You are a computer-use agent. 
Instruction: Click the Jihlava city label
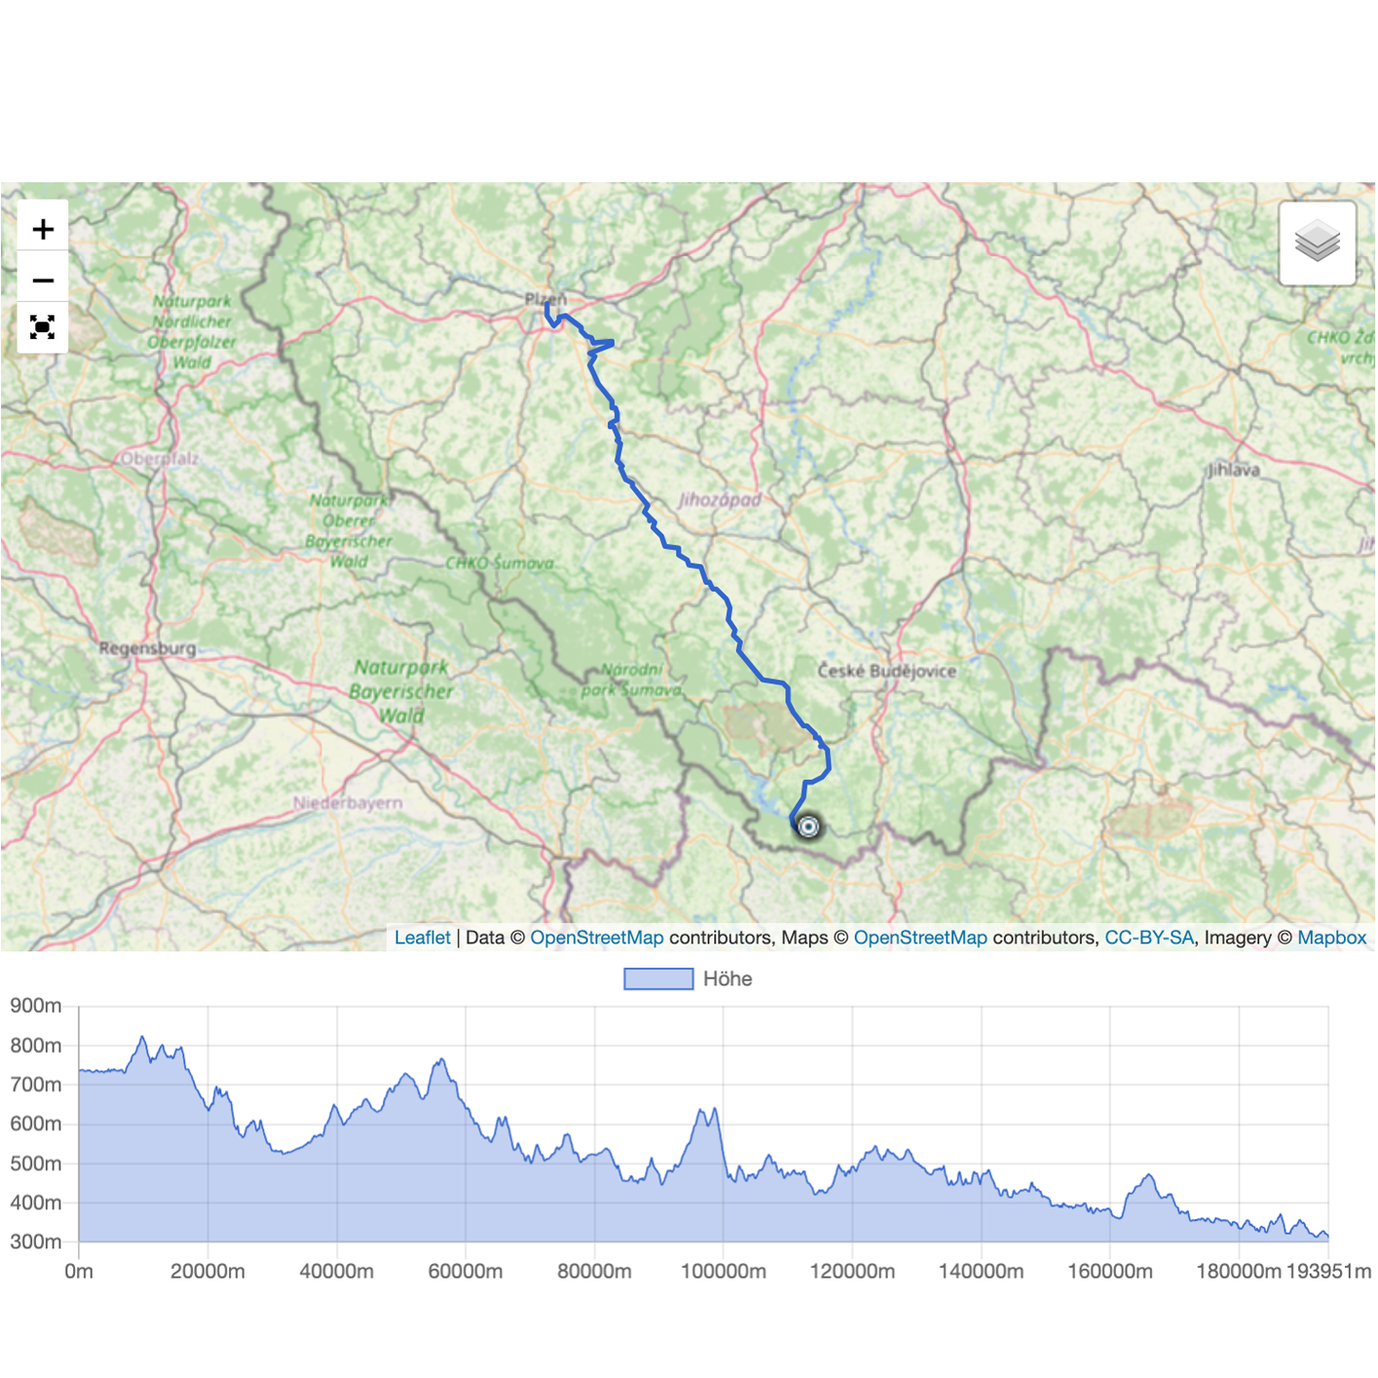click(1233, 470)
